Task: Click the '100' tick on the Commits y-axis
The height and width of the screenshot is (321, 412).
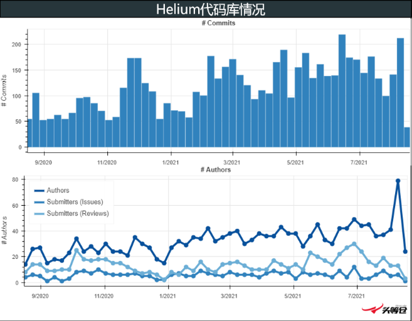Action: point(16,96)
